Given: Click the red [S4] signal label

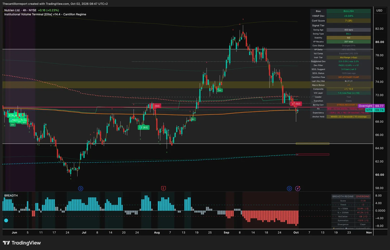Looking at the screenshot, I should pos(157,106).
